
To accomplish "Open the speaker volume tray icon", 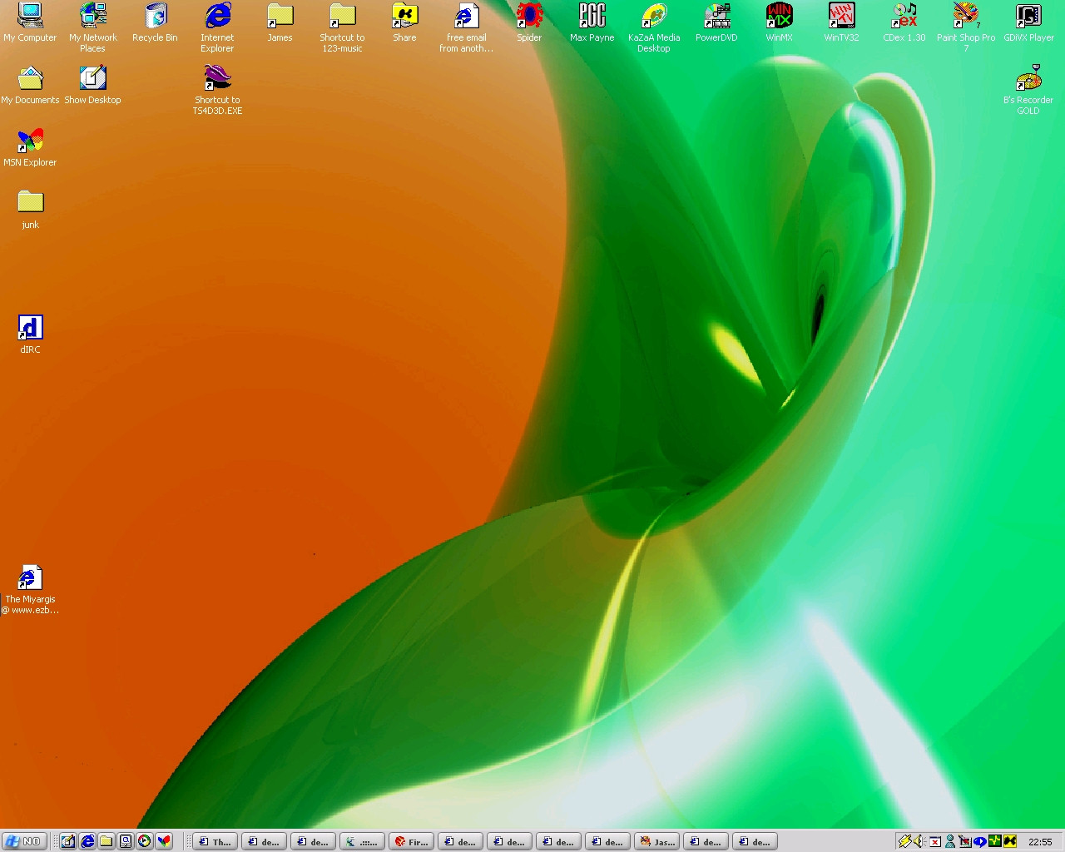I will (x=919, y=841).
